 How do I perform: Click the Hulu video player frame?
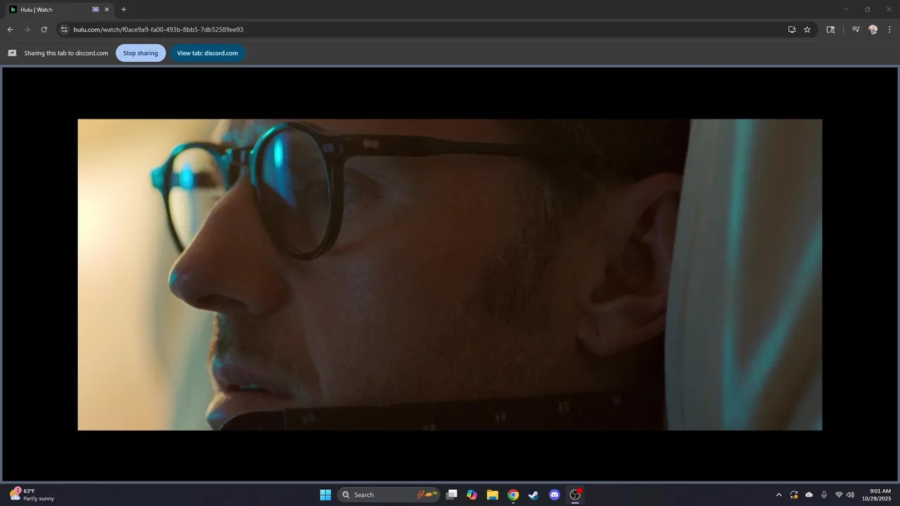click(450, 274)
